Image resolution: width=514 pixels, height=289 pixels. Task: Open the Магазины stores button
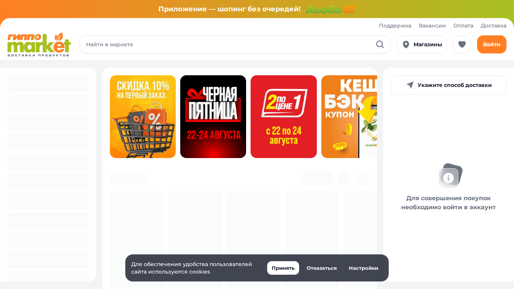click(x=422, y=44)
